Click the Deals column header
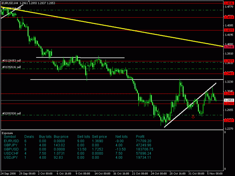Image resolution: width=235 pixels, height=176 pixels. 29,137
